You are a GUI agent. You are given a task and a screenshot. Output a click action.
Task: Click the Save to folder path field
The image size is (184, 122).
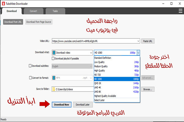click(73, 89)
